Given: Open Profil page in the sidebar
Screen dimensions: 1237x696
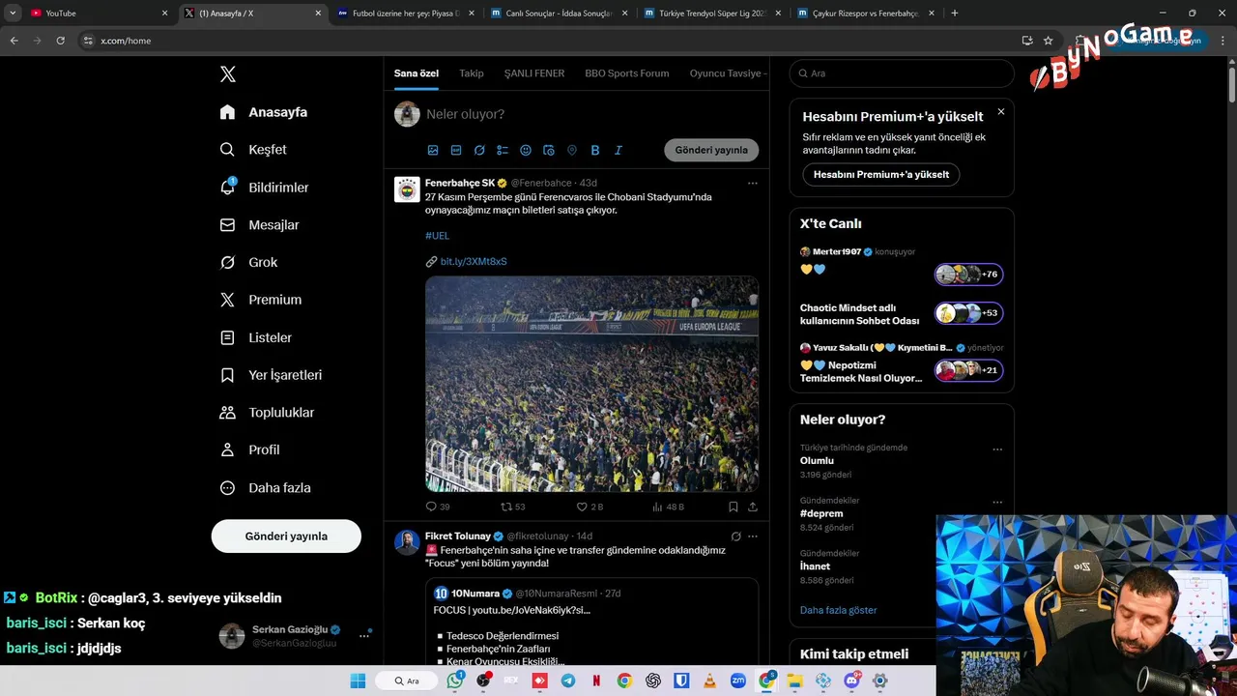Looking at the screenshot, I should [249, 450].
